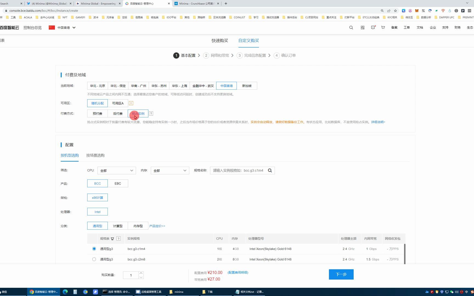
Task: Open the COINLIST bookmark folder
Action: pos(237,17)
